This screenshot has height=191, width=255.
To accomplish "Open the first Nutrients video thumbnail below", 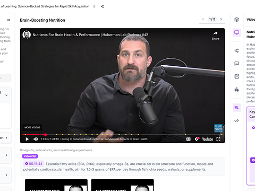I will tap(56, 185).
